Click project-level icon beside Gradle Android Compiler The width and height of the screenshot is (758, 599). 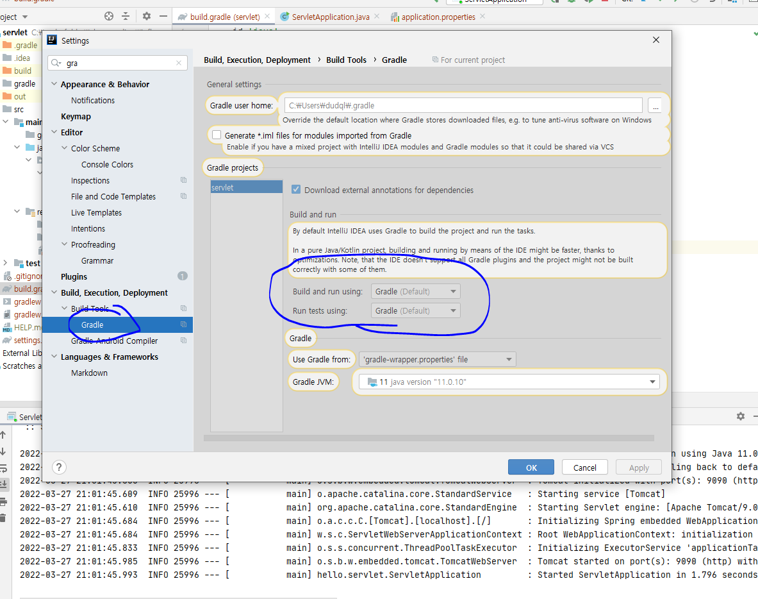coord(184,341)
